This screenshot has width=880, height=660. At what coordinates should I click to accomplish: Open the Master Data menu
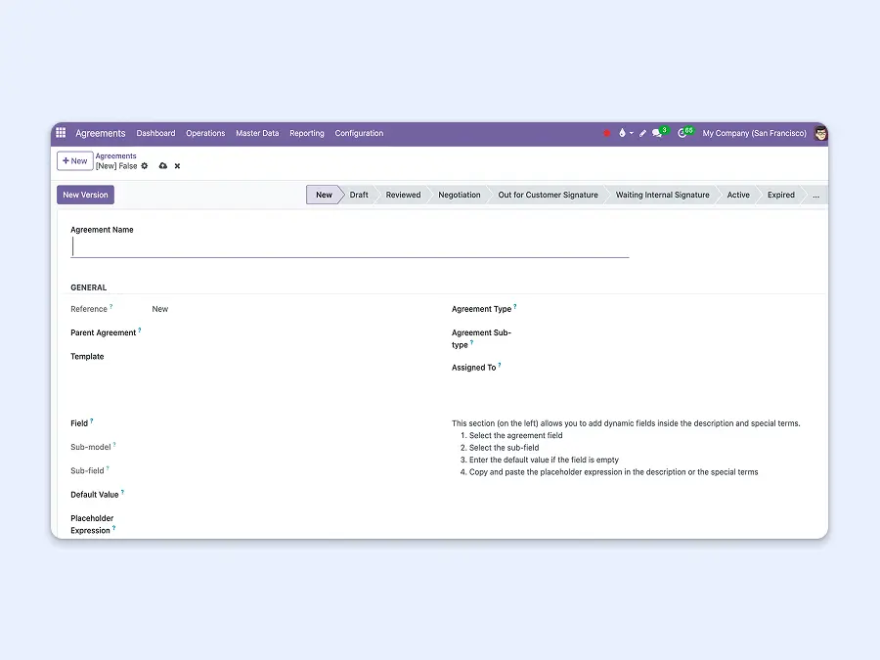[x=257, y=133]
